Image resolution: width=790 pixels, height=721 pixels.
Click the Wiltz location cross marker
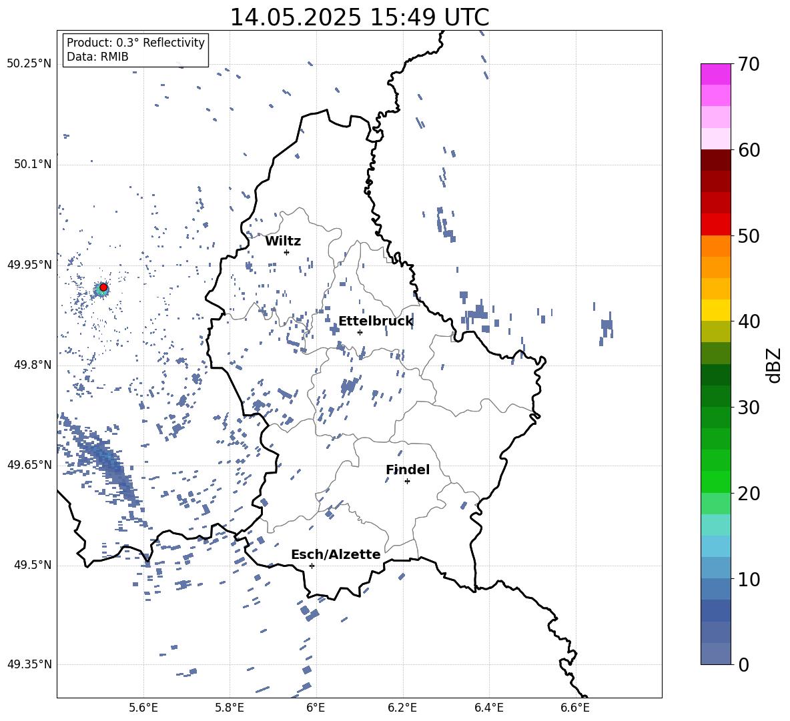(286, 252)
